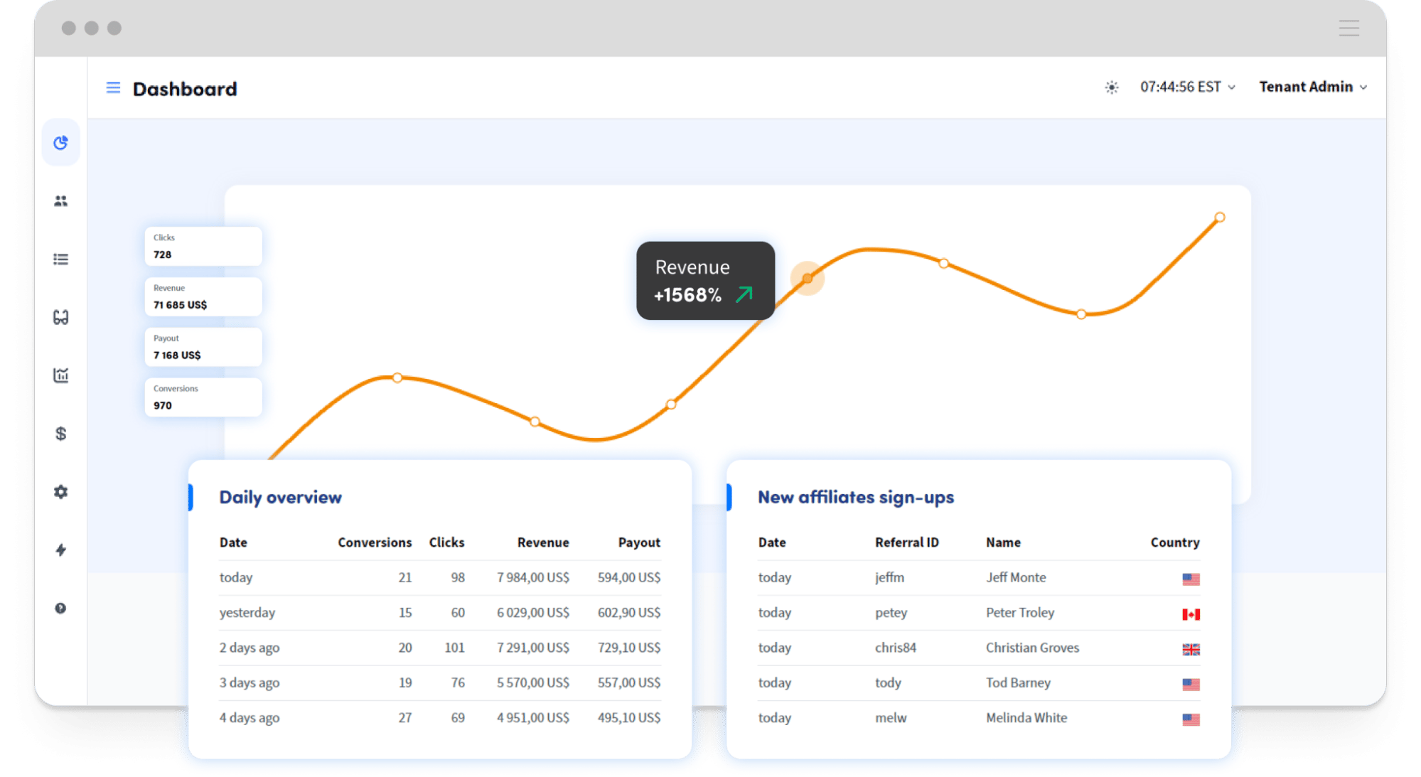This screenshot has width=1421, height=777.
Task: Open the Tenant Admin dropdown
Action: pyautogui.click(x=1312, y=87)
